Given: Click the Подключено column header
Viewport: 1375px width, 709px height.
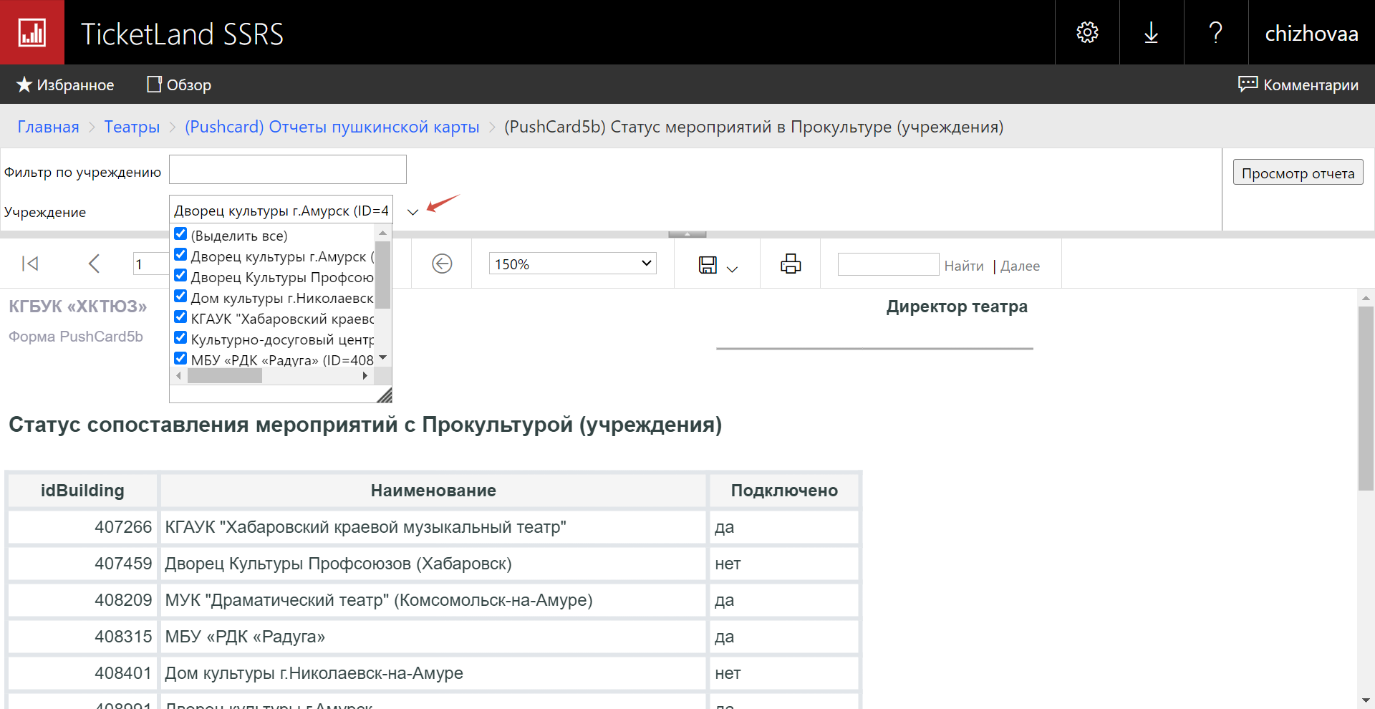Looking at the screenshot, I should [784, 491].
